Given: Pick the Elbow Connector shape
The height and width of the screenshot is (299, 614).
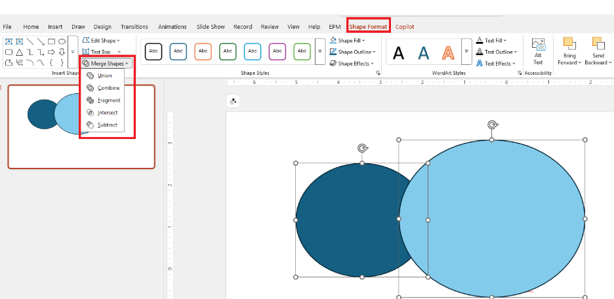Looking at the screenshot, I should point(30,52).
